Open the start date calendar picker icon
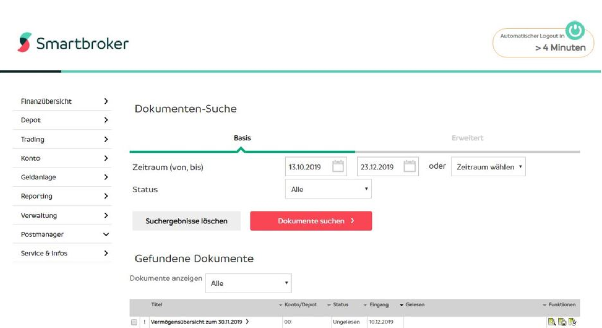 [x=338, y=166]
